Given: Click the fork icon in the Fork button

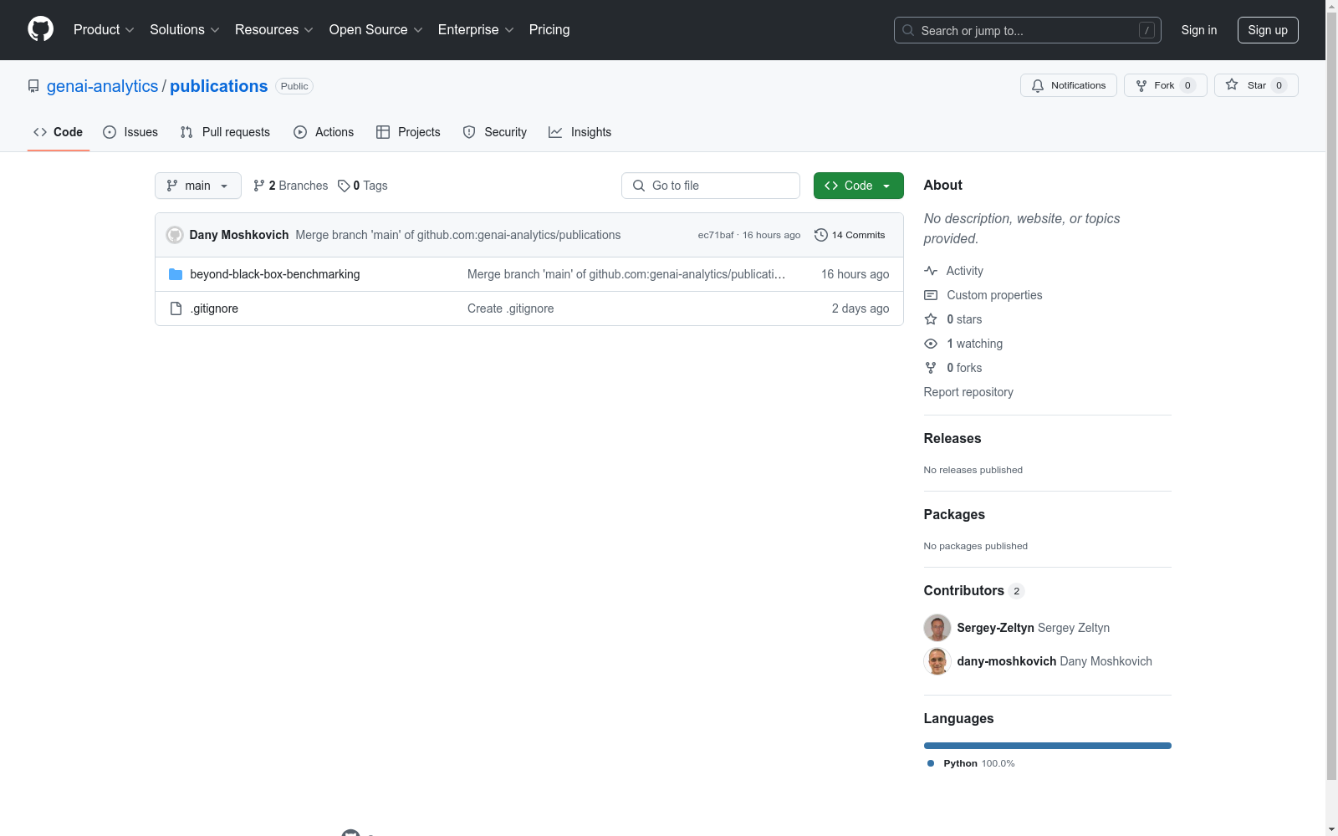Looking at the screenshot, I should coord(1141,85).
